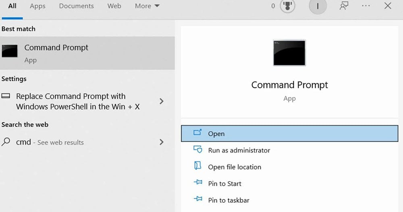Click the large Command Prompt preview icon

289,53
